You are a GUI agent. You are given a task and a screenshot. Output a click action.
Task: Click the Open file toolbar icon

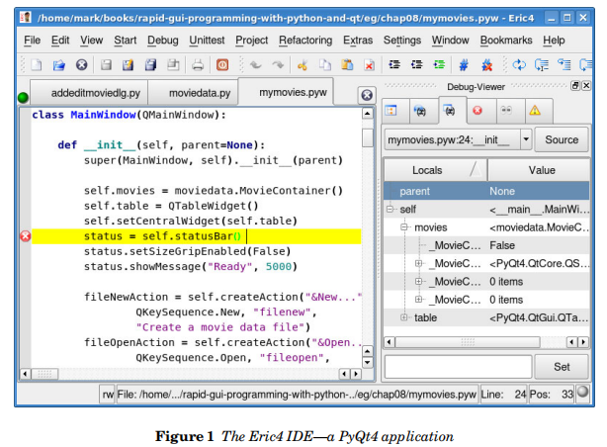[59, 64]
